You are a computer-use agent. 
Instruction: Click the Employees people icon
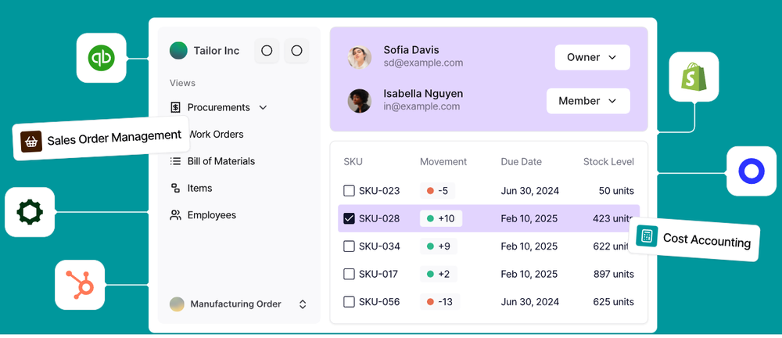click(175, 215)
